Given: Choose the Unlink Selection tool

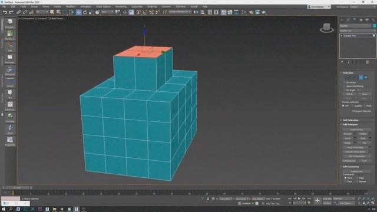Looking at the screenshot, I should (x=25, y=12).
